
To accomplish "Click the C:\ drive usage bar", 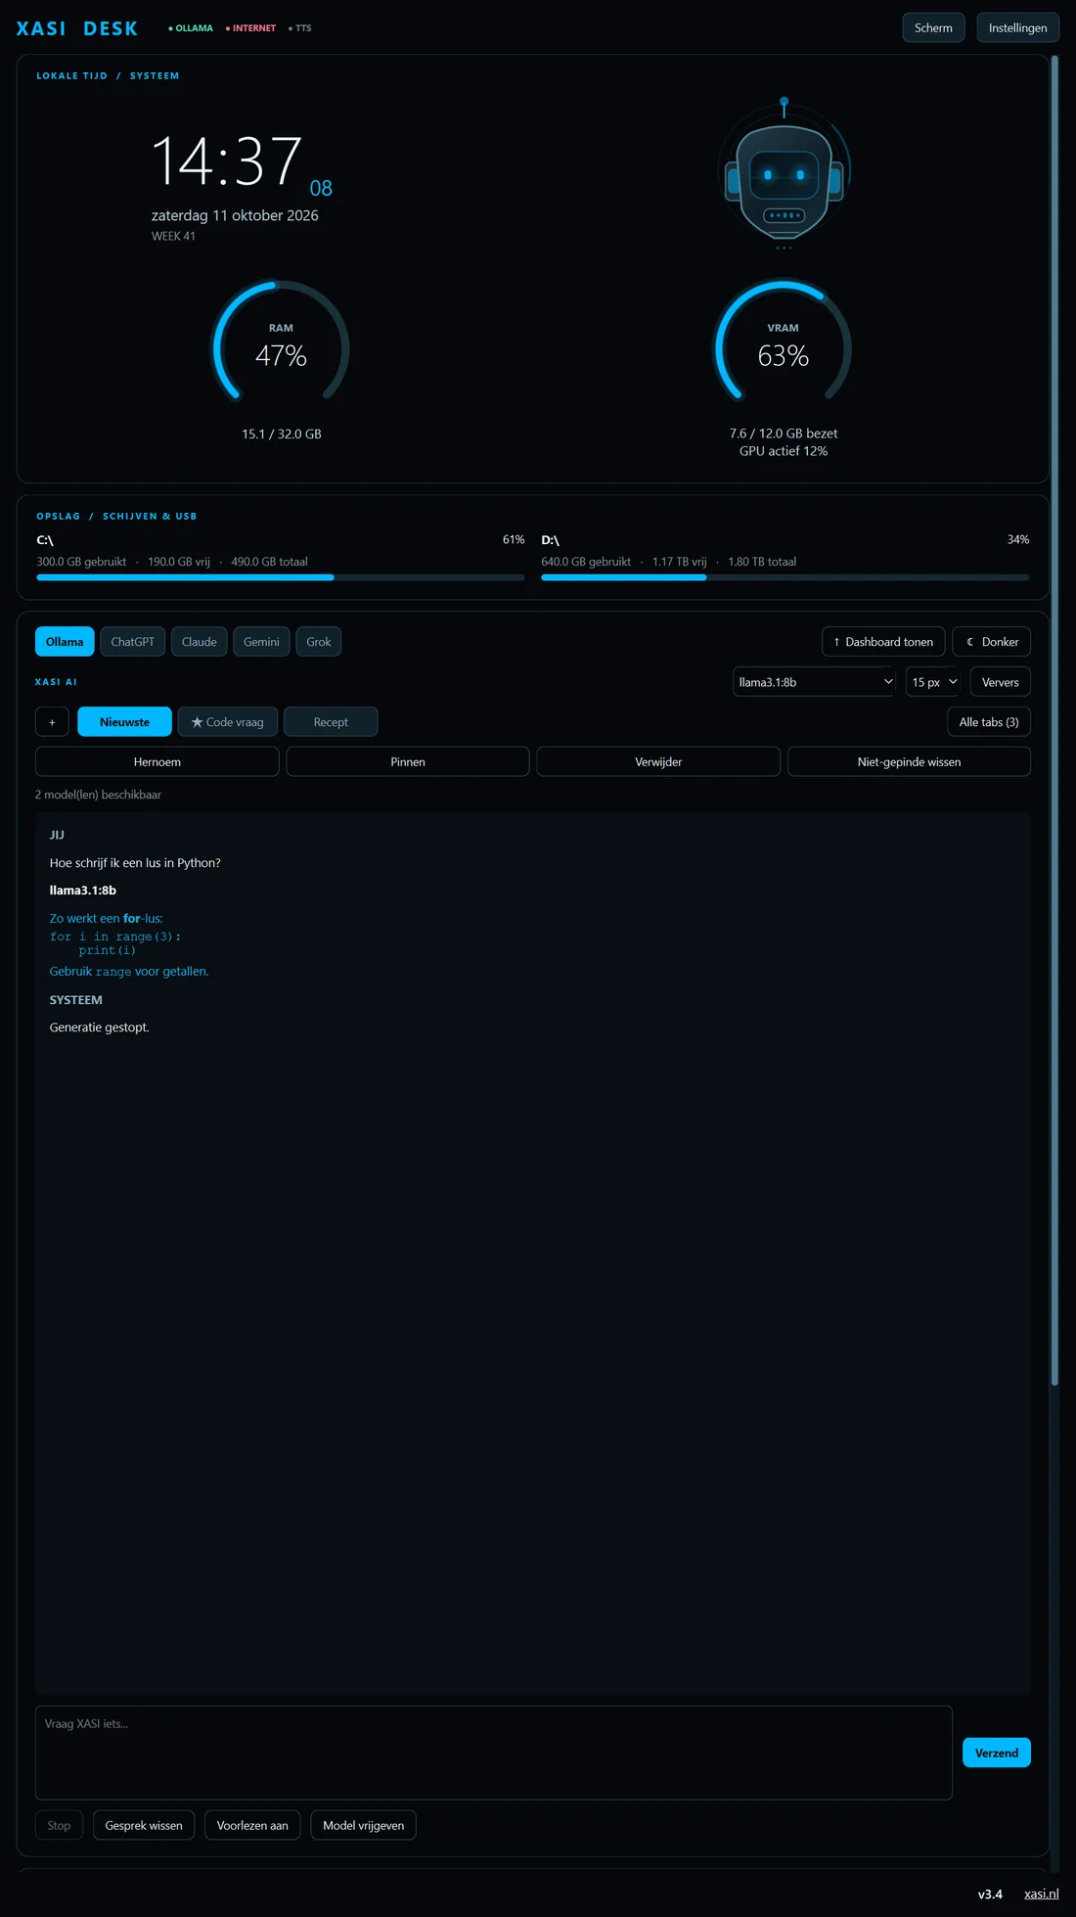I will [x=281, y=577].
